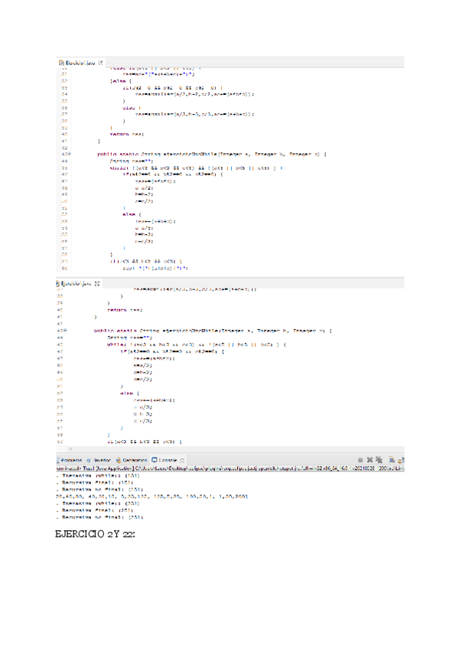Click the terminated Test1 Java Application line
The height and width of the screenshot is (649, 459).
pyautogui.click(x=230, y=468)
